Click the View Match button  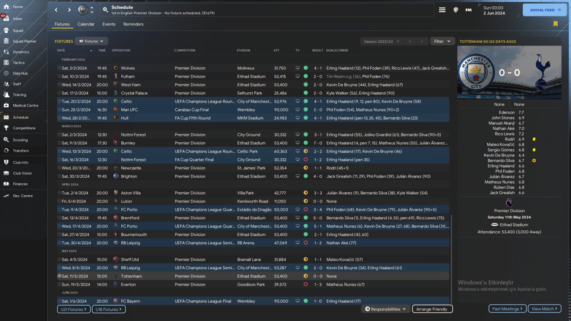pyautogui.click(x=545, y=309)
